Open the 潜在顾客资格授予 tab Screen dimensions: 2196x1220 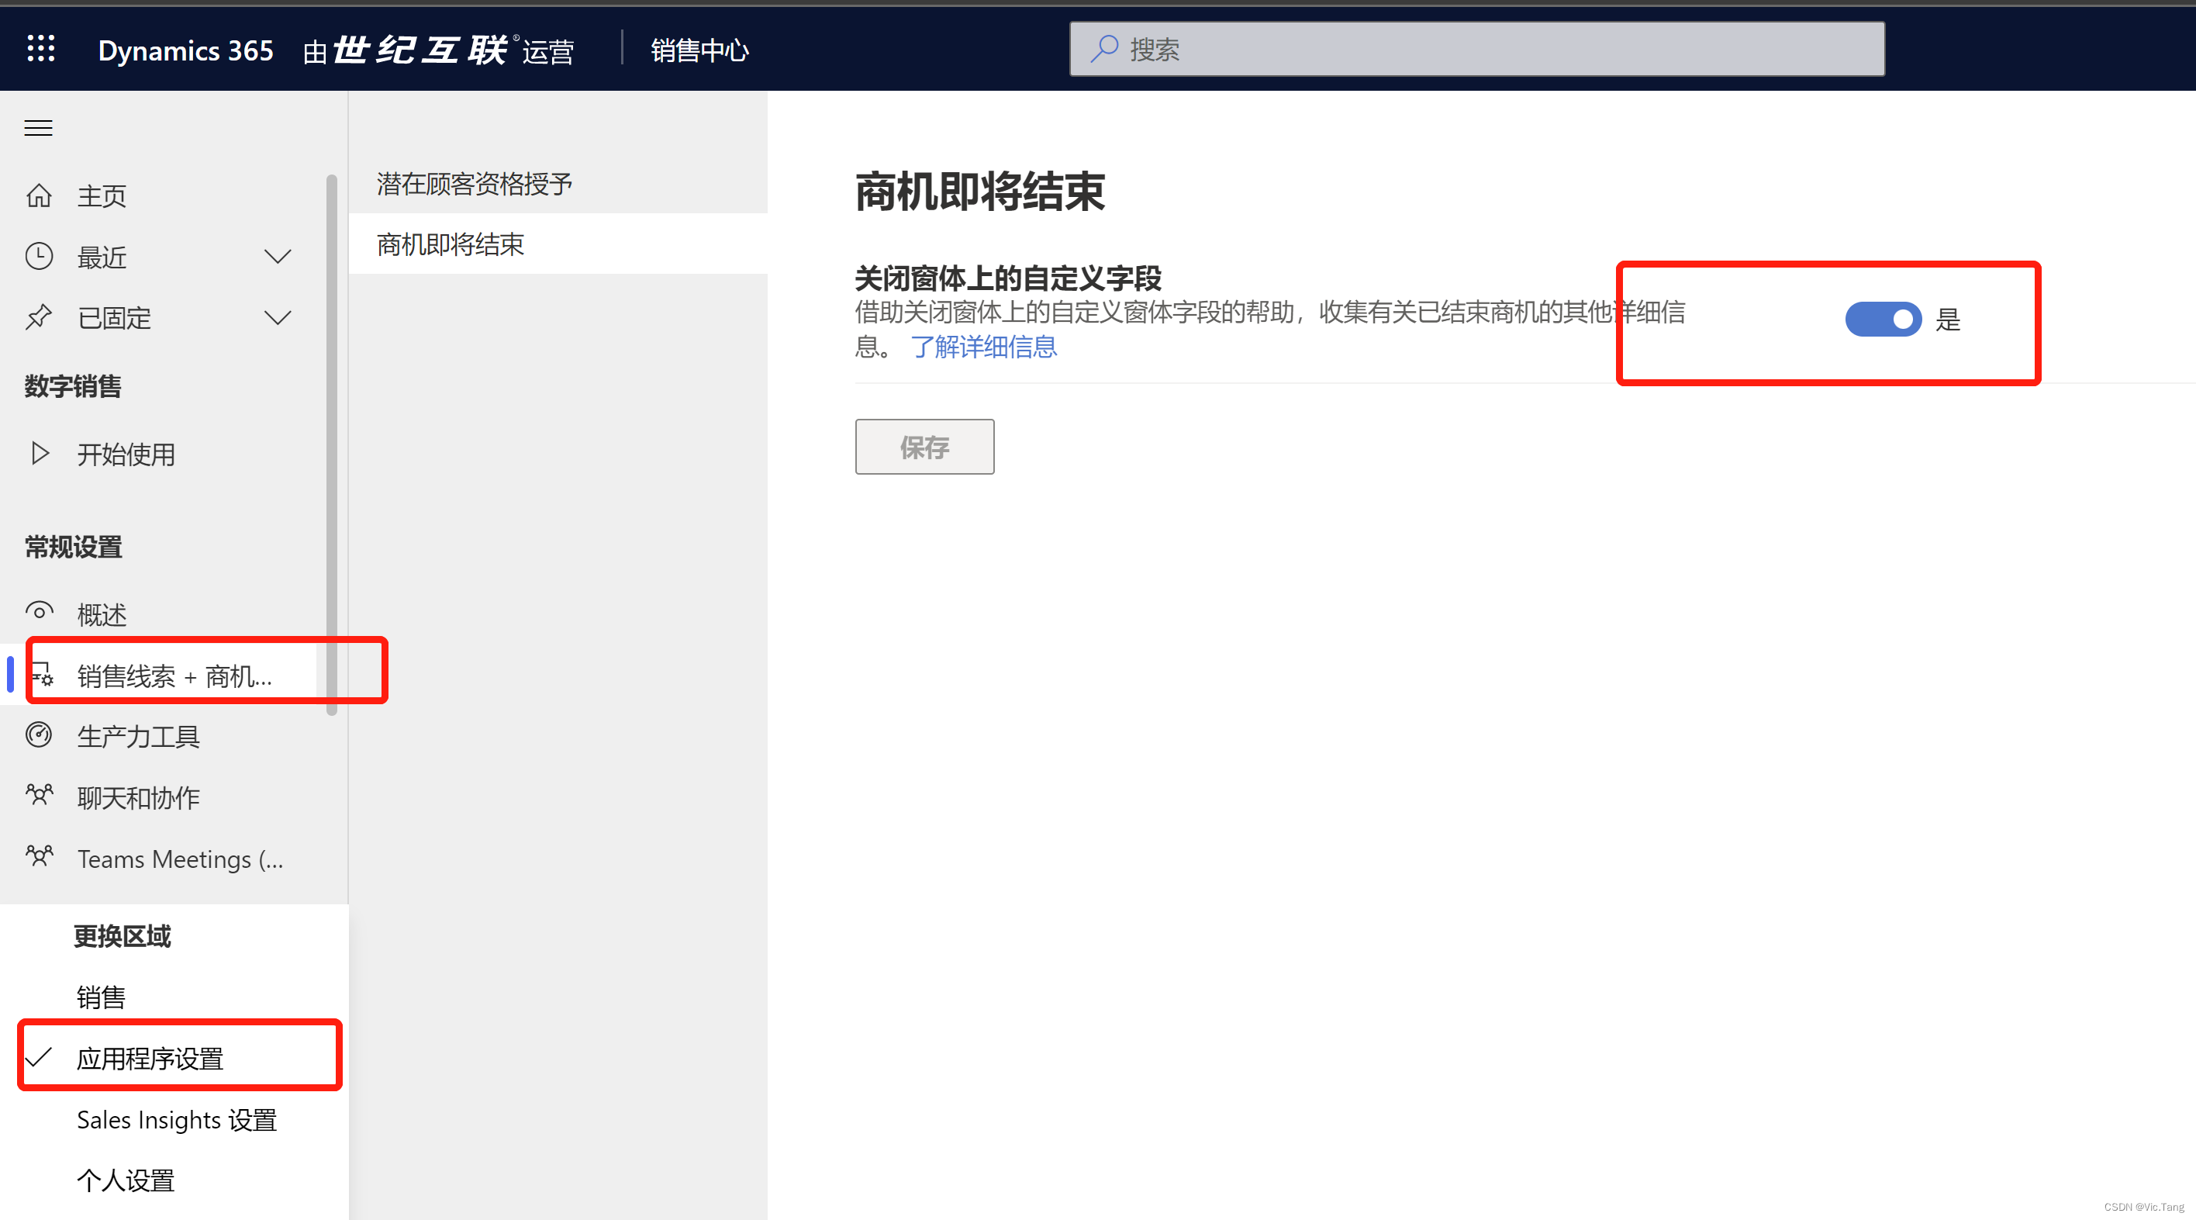click(474, 184)
